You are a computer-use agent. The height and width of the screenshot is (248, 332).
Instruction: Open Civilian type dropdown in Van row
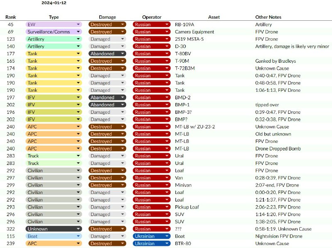[x=54, y=178]
